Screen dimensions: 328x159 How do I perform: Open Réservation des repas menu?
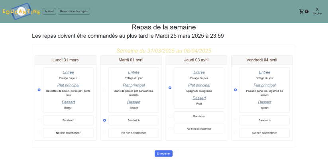point(74,12)
